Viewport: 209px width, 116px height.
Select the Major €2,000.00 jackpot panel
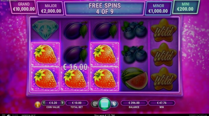pos(51,8)
